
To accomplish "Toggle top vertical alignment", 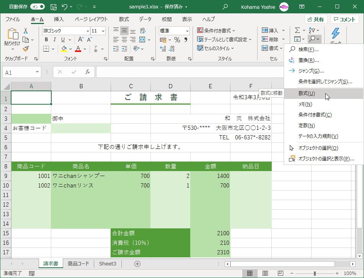I will 116,30.
